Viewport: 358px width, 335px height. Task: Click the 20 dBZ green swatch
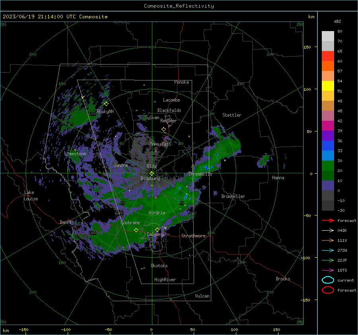click(328, 175)
